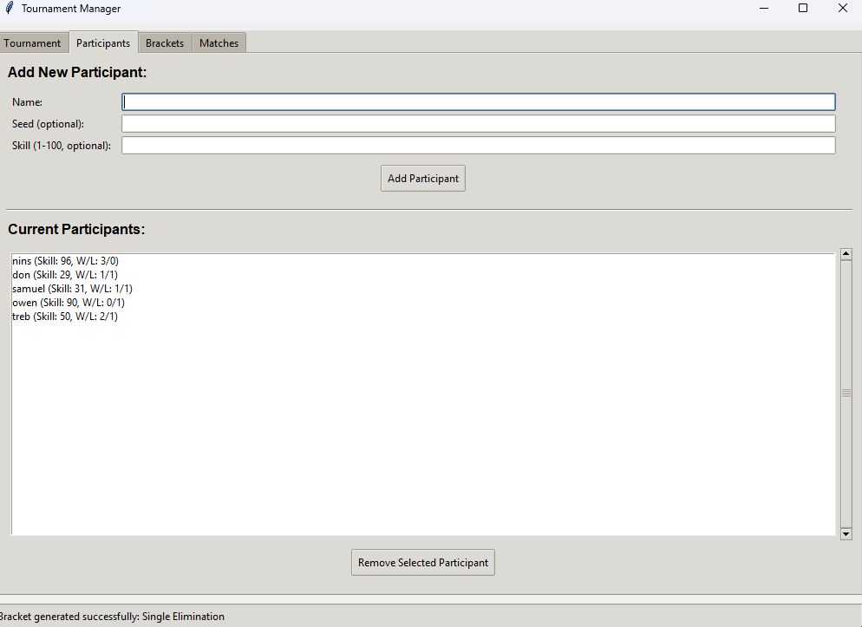The image size is (862, 627).
Task: Open the Matches tab
Action: tap(219, 42)
